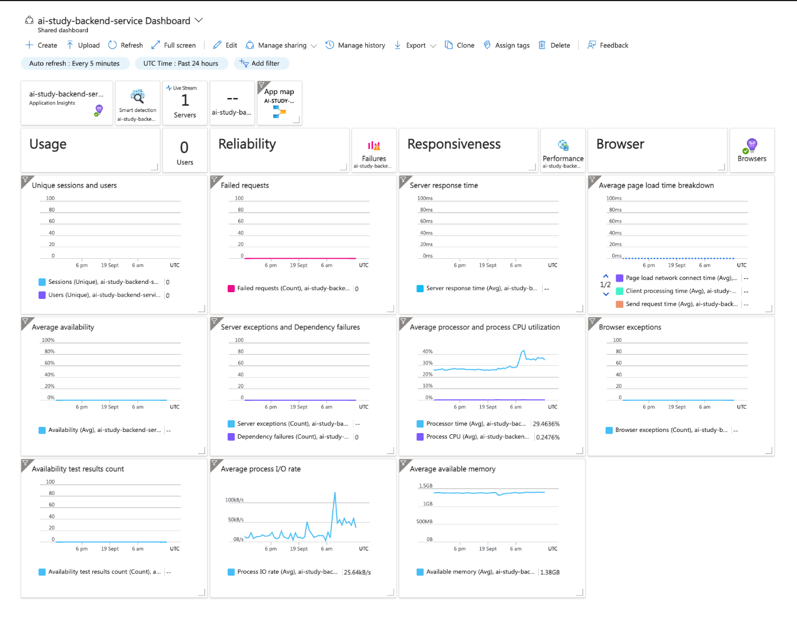Click the Clone dashboard icon
The image size is (797, 619).
point(449,45)
